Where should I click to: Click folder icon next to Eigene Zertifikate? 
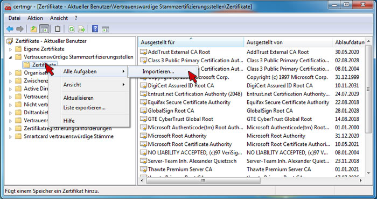click(18, 49)
